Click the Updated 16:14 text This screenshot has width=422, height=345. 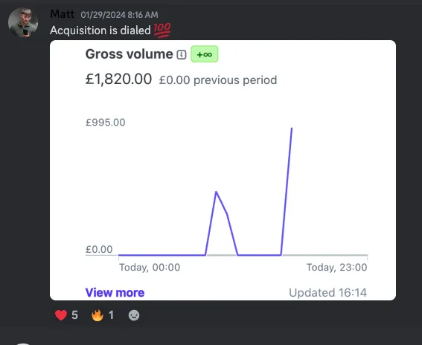[x=327, y=292]
